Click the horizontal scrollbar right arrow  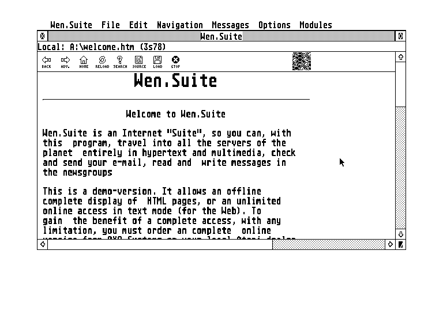(x=390, y=244)
